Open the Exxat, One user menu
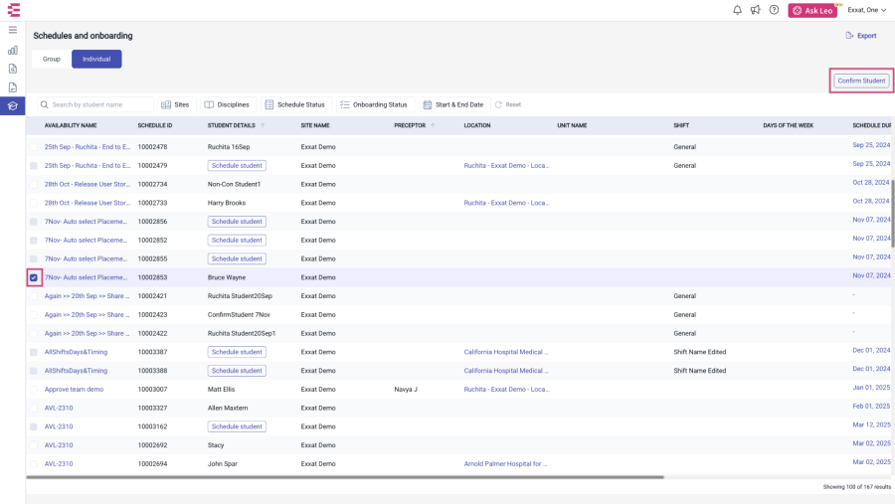The image size is (895, 504). click(x=866, y=10)
